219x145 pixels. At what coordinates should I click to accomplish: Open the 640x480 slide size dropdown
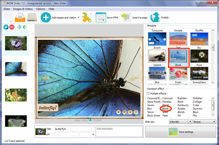[x=180, y=122]
